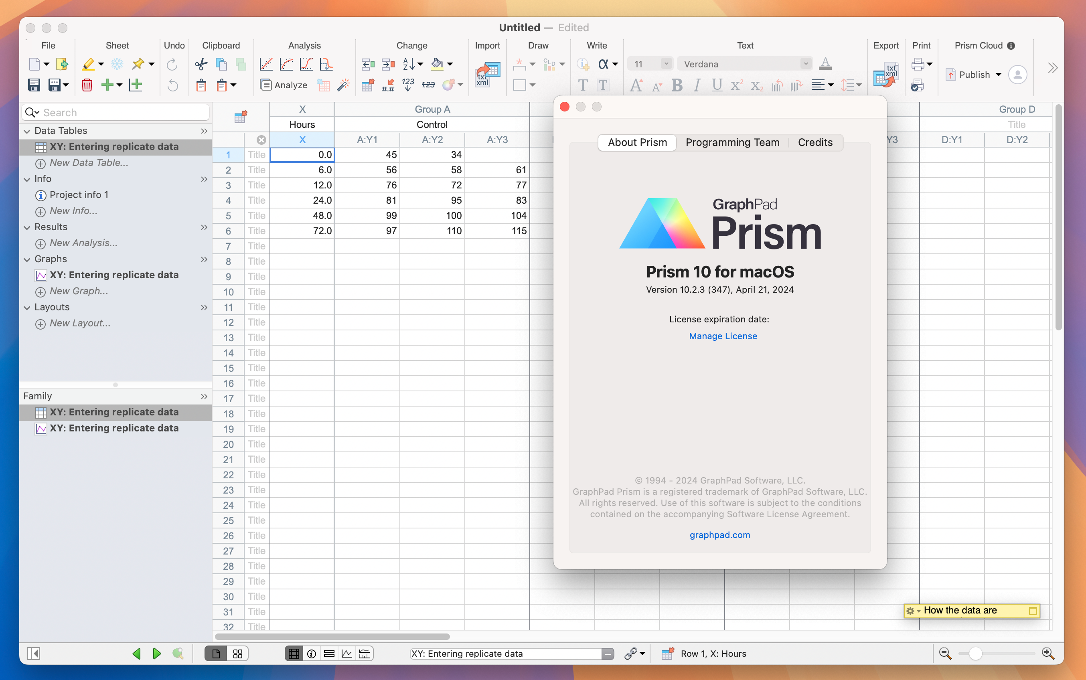Select Project info 1 in the navigator
This screenshot has height=680, width=1086.
point(79,195)
